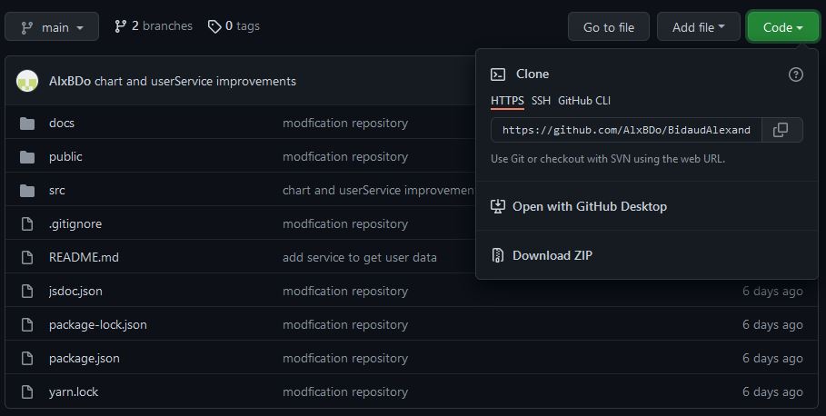Open public row commit message 'modfication repository'
This screenshot has width=826, height=416.
coord(345,156)
